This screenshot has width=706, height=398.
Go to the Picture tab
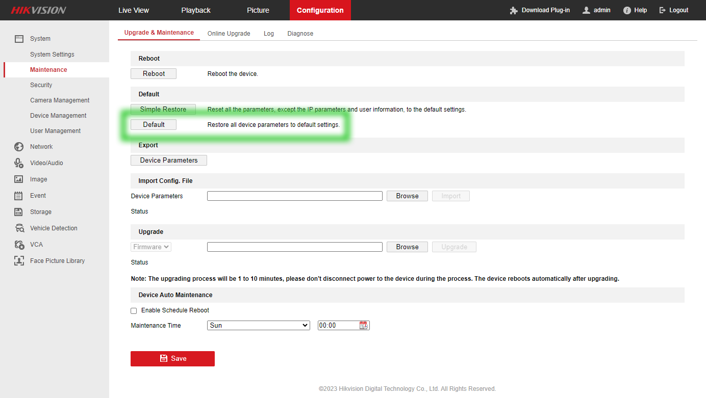[x=258, y=10]
